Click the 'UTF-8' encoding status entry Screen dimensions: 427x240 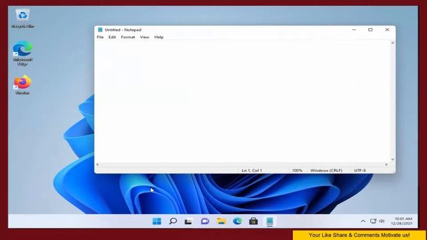coord(360,171)
